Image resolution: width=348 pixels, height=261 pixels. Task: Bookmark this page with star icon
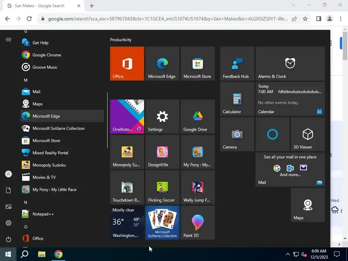(x=305, y=19)
